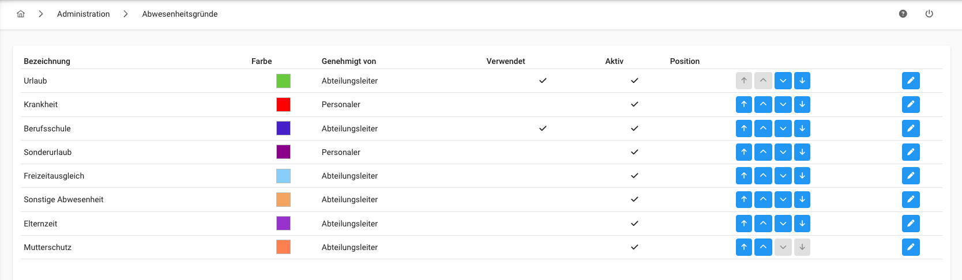The image size is (962, 280).
Task: Open the help question mark icon
Action: coord(903,14)
